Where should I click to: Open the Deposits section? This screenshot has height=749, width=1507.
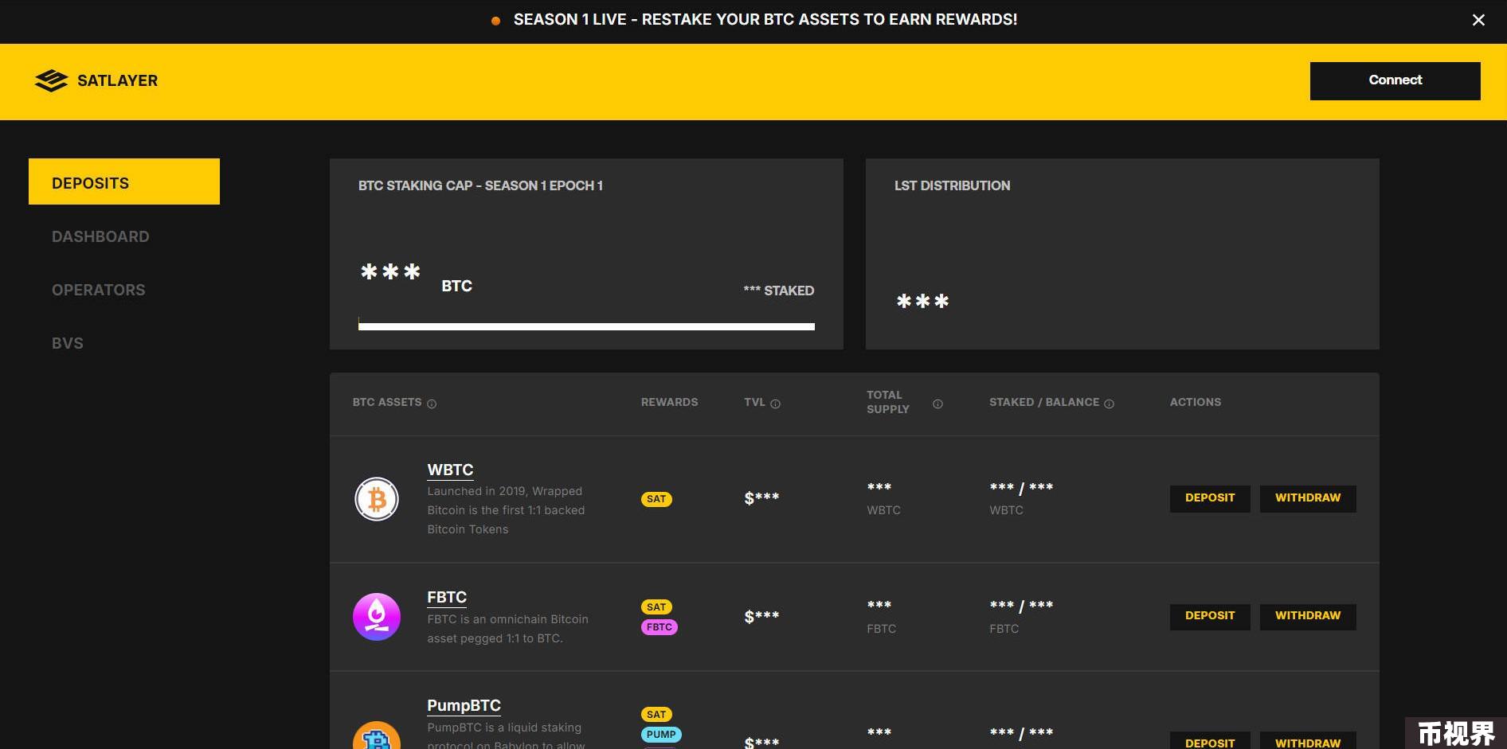click(x=124, y=182)
